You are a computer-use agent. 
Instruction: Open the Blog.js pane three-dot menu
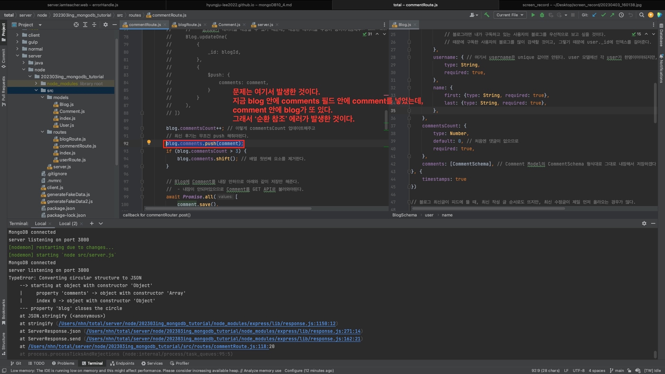point(654,25)
